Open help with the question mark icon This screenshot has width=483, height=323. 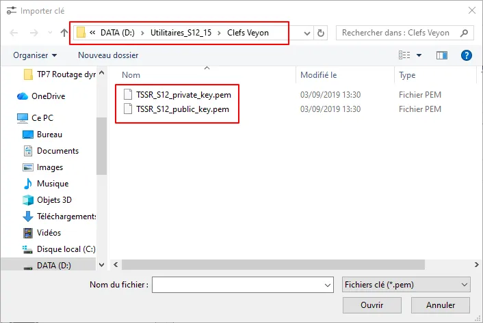coord(466,55)
